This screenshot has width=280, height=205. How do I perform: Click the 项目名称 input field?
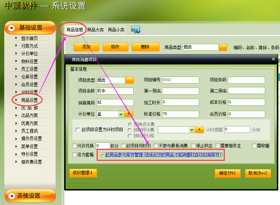click(x=115, y=91)
